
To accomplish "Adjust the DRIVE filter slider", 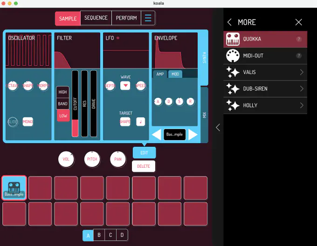I will pos(93,103).
